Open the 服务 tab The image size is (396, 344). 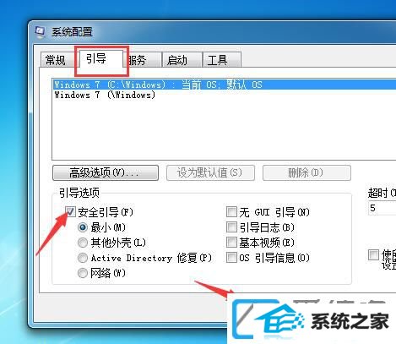pos(142,60)
